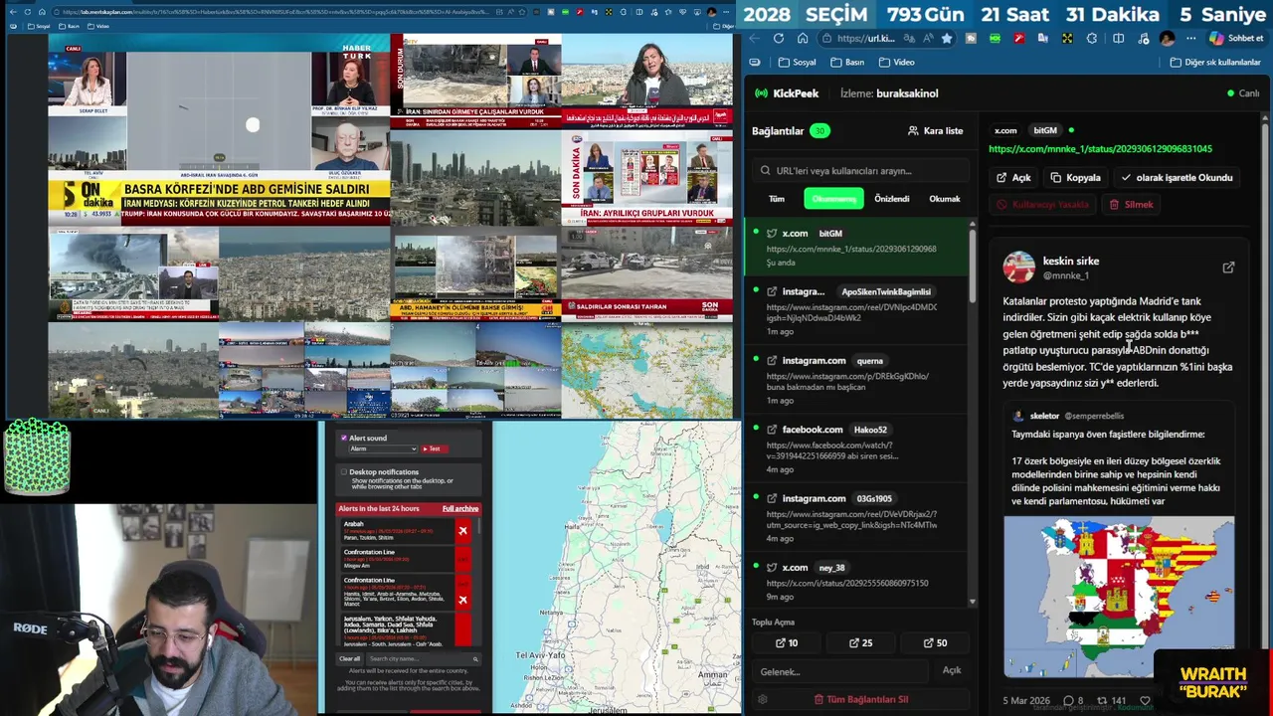The image size is (1273, 716).
Task: Click Sohbet et Copilot button
Action: click(1235, 38)
